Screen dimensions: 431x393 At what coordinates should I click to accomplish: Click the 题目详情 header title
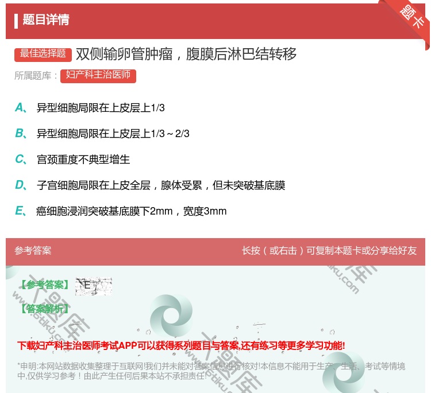pyautogui.click(x=46, y=20)
